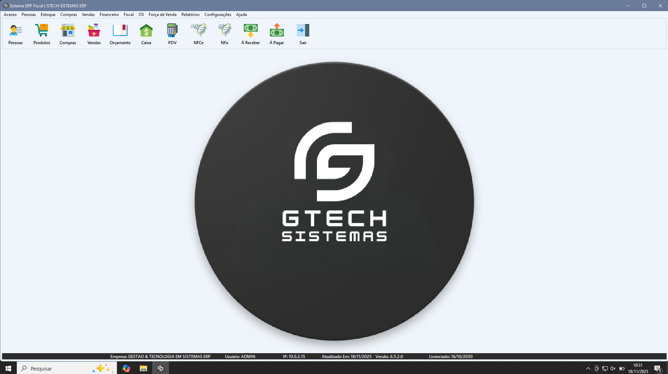Open the Financeiro menu
The height and width of the screenshot is (374, 668).
[109, 15]
